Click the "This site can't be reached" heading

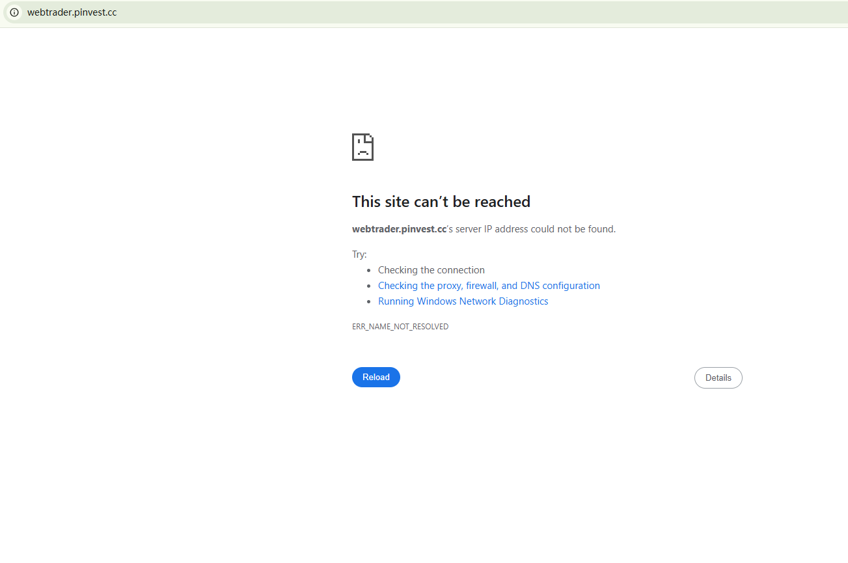click(x=441, y=202)
